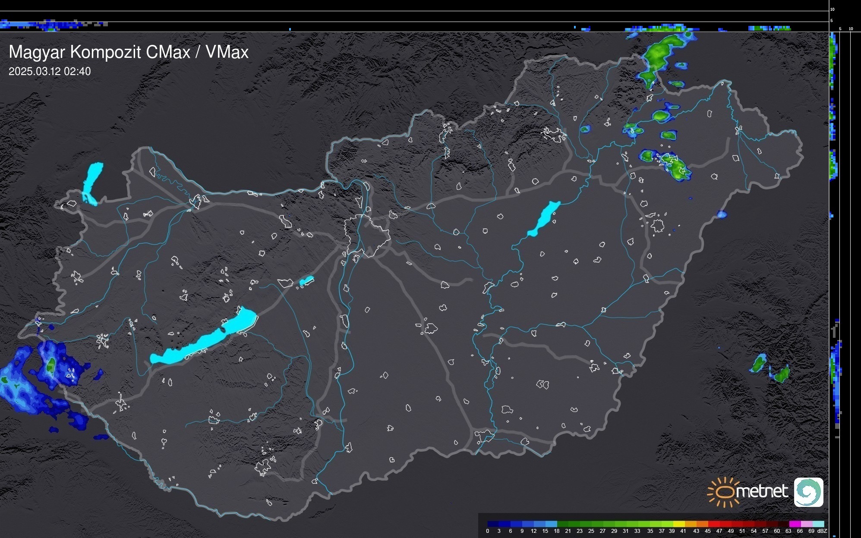Viewport: 861px width, 538px height.
Task: Click the right VMax profile's 10 scale label
Action: tap(851, 29)
